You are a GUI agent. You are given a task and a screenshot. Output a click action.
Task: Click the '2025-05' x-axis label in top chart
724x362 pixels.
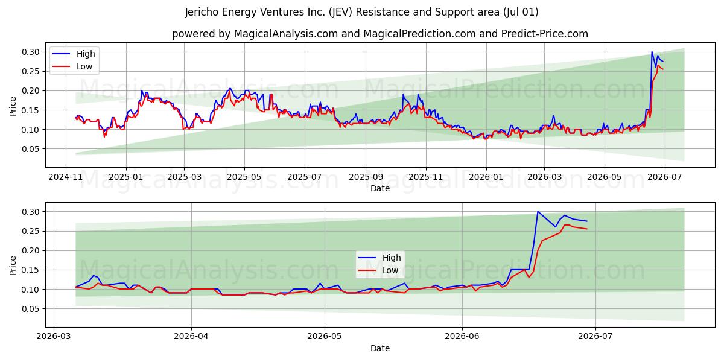point(244,177)
